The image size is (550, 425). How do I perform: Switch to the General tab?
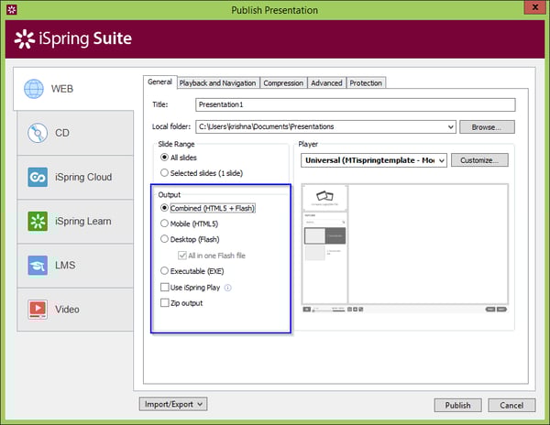[159, 82]
